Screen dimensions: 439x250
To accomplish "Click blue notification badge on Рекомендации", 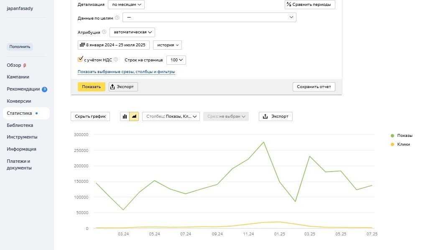I will pyautogui.click(x=44, y=89).
